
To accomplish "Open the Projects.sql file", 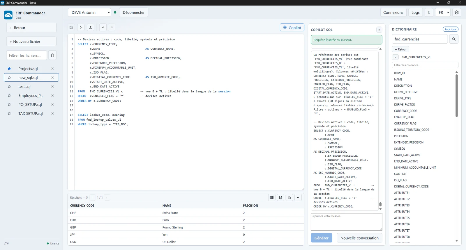I will 28,69.
